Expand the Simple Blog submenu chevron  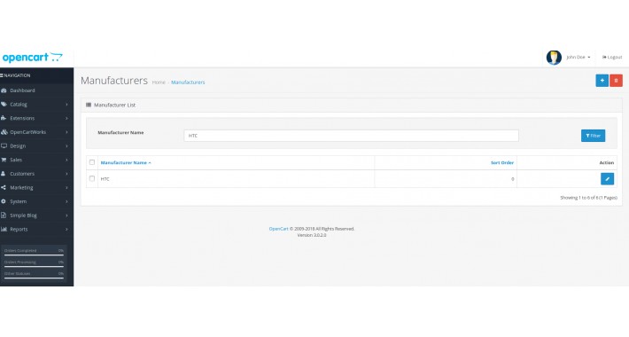click(66, 216)
